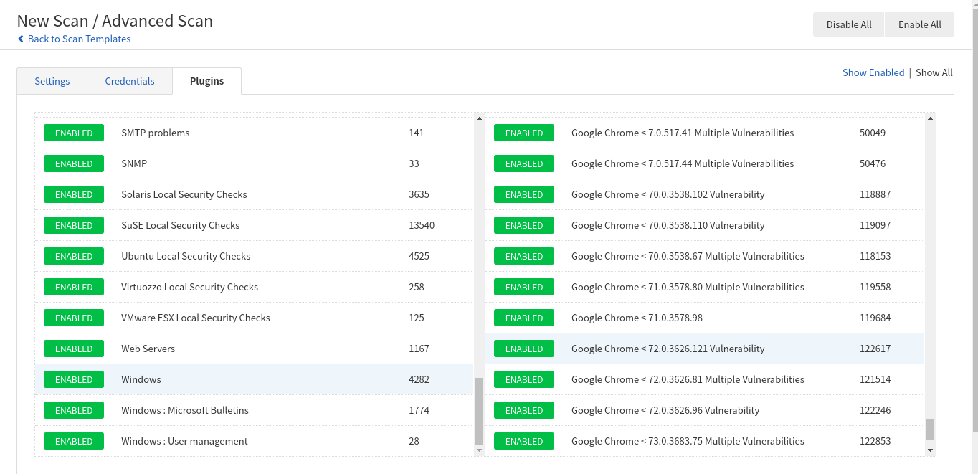Toggle ENABLED badge for Windows family
Screen dimensions: 978x474
tap(74, 379)
